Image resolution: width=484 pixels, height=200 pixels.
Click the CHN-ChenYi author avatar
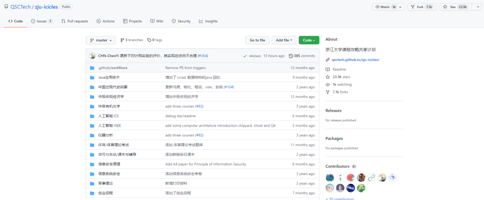tap(92, 56)
